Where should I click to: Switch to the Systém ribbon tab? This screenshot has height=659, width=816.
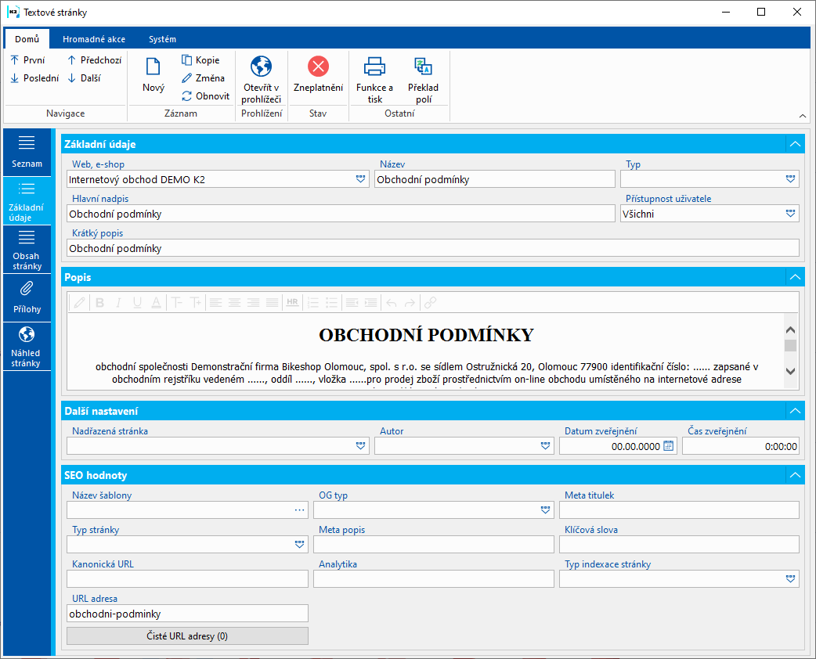162,39
